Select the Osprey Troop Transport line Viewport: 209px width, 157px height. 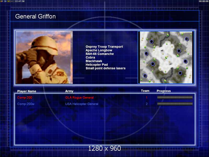click(104, 47)
